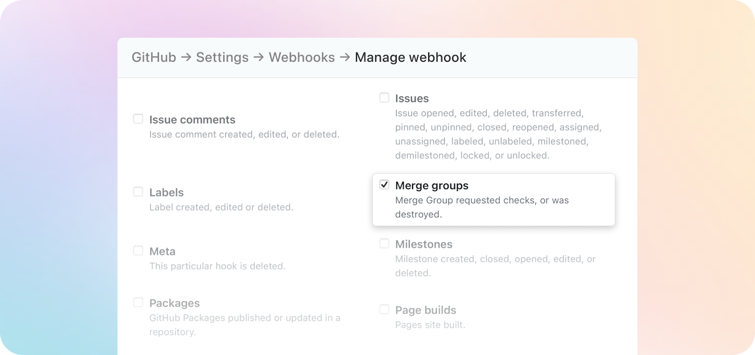
Task: Click the Issues event description text
Action: (497, 134)
